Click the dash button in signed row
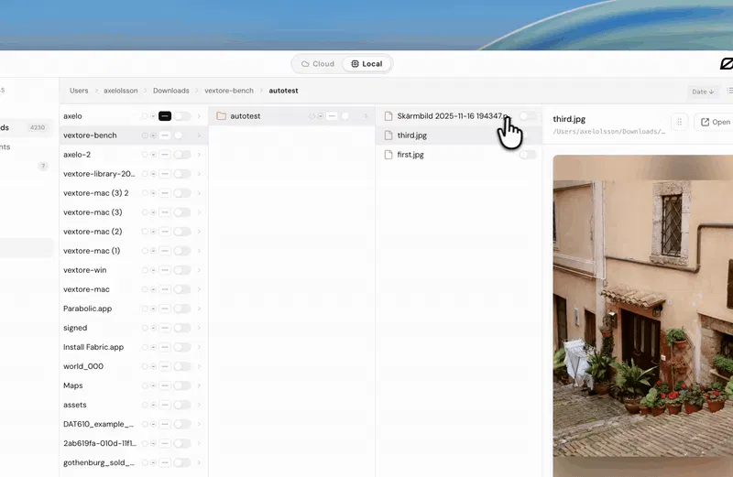733x477 pixels. tap(165, 328)
